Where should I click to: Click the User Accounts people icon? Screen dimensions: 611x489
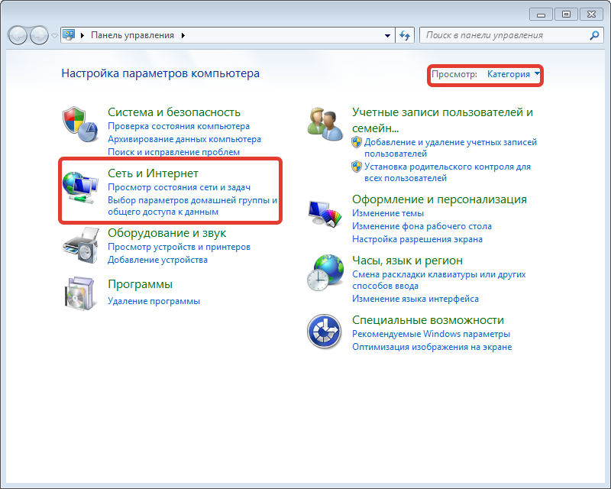pyautogui.click(x=325, y=122)
